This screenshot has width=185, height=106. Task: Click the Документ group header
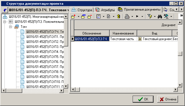(x=126, y=25)
